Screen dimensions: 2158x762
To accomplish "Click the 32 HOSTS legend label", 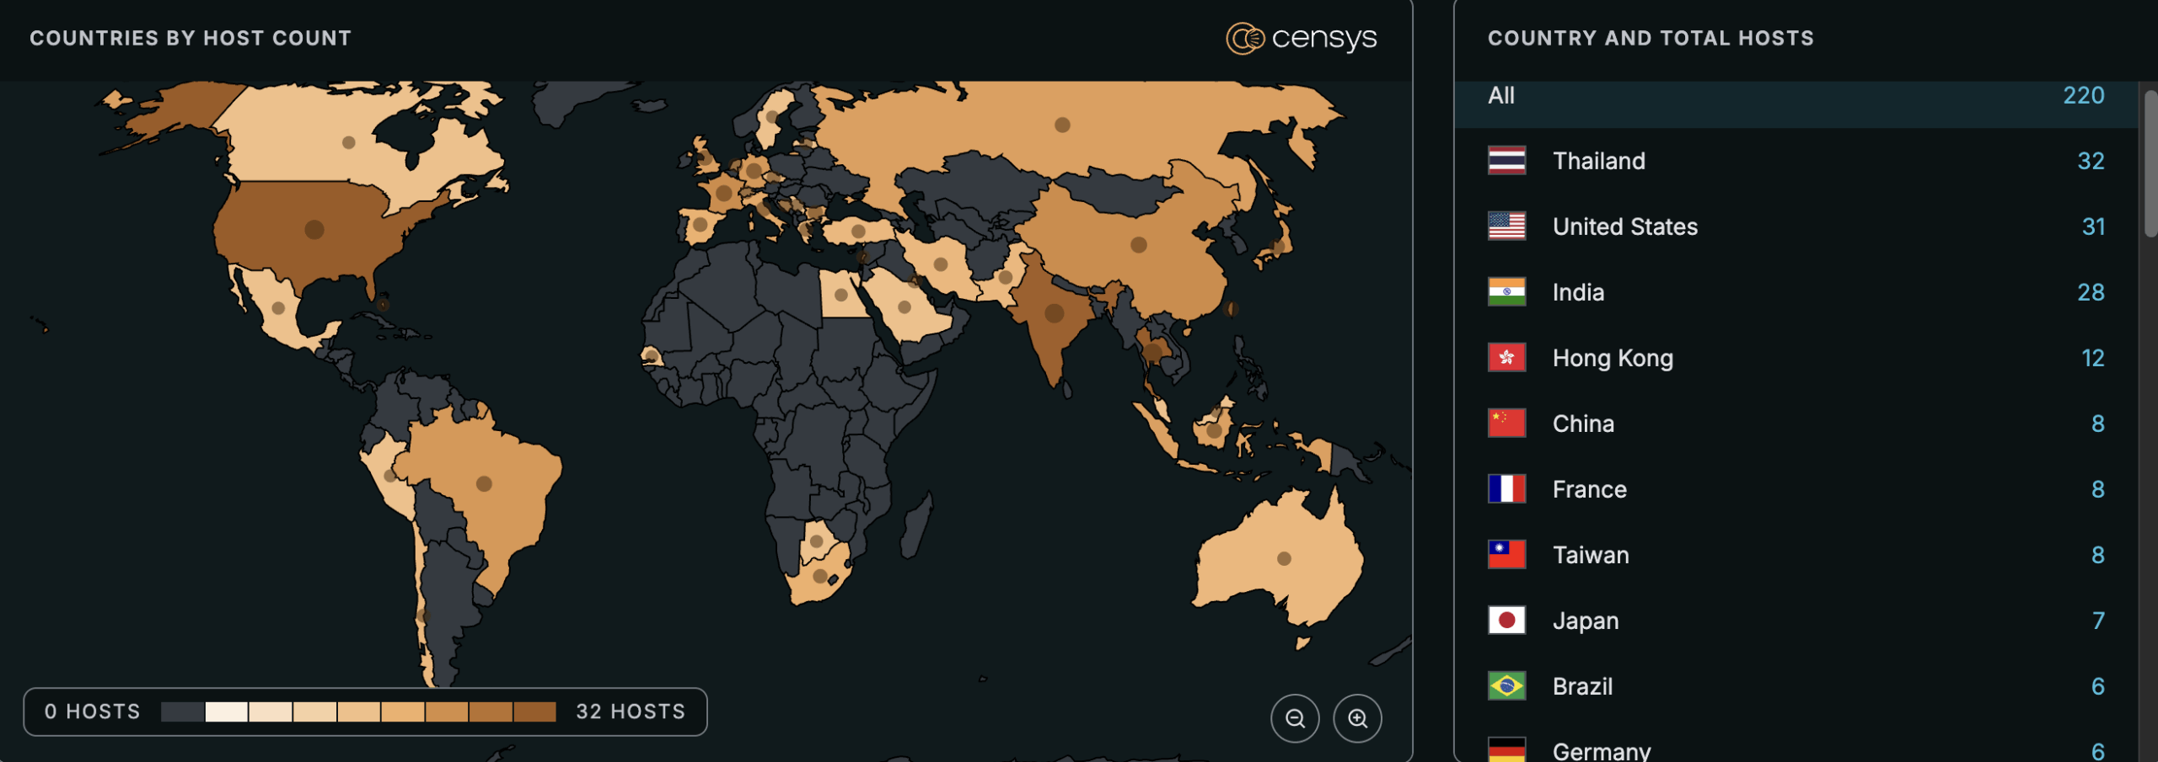I will [x=629, y=711].
